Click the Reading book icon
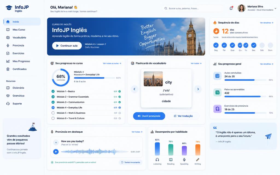Image resolution: width=280 pixels, height=175 pixels. click(171, 160)
